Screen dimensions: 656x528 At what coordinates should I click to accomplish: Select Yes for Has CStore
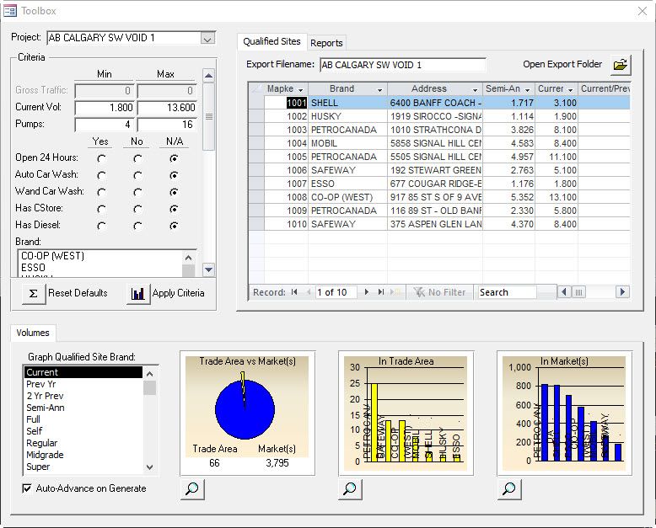(101, 209)
